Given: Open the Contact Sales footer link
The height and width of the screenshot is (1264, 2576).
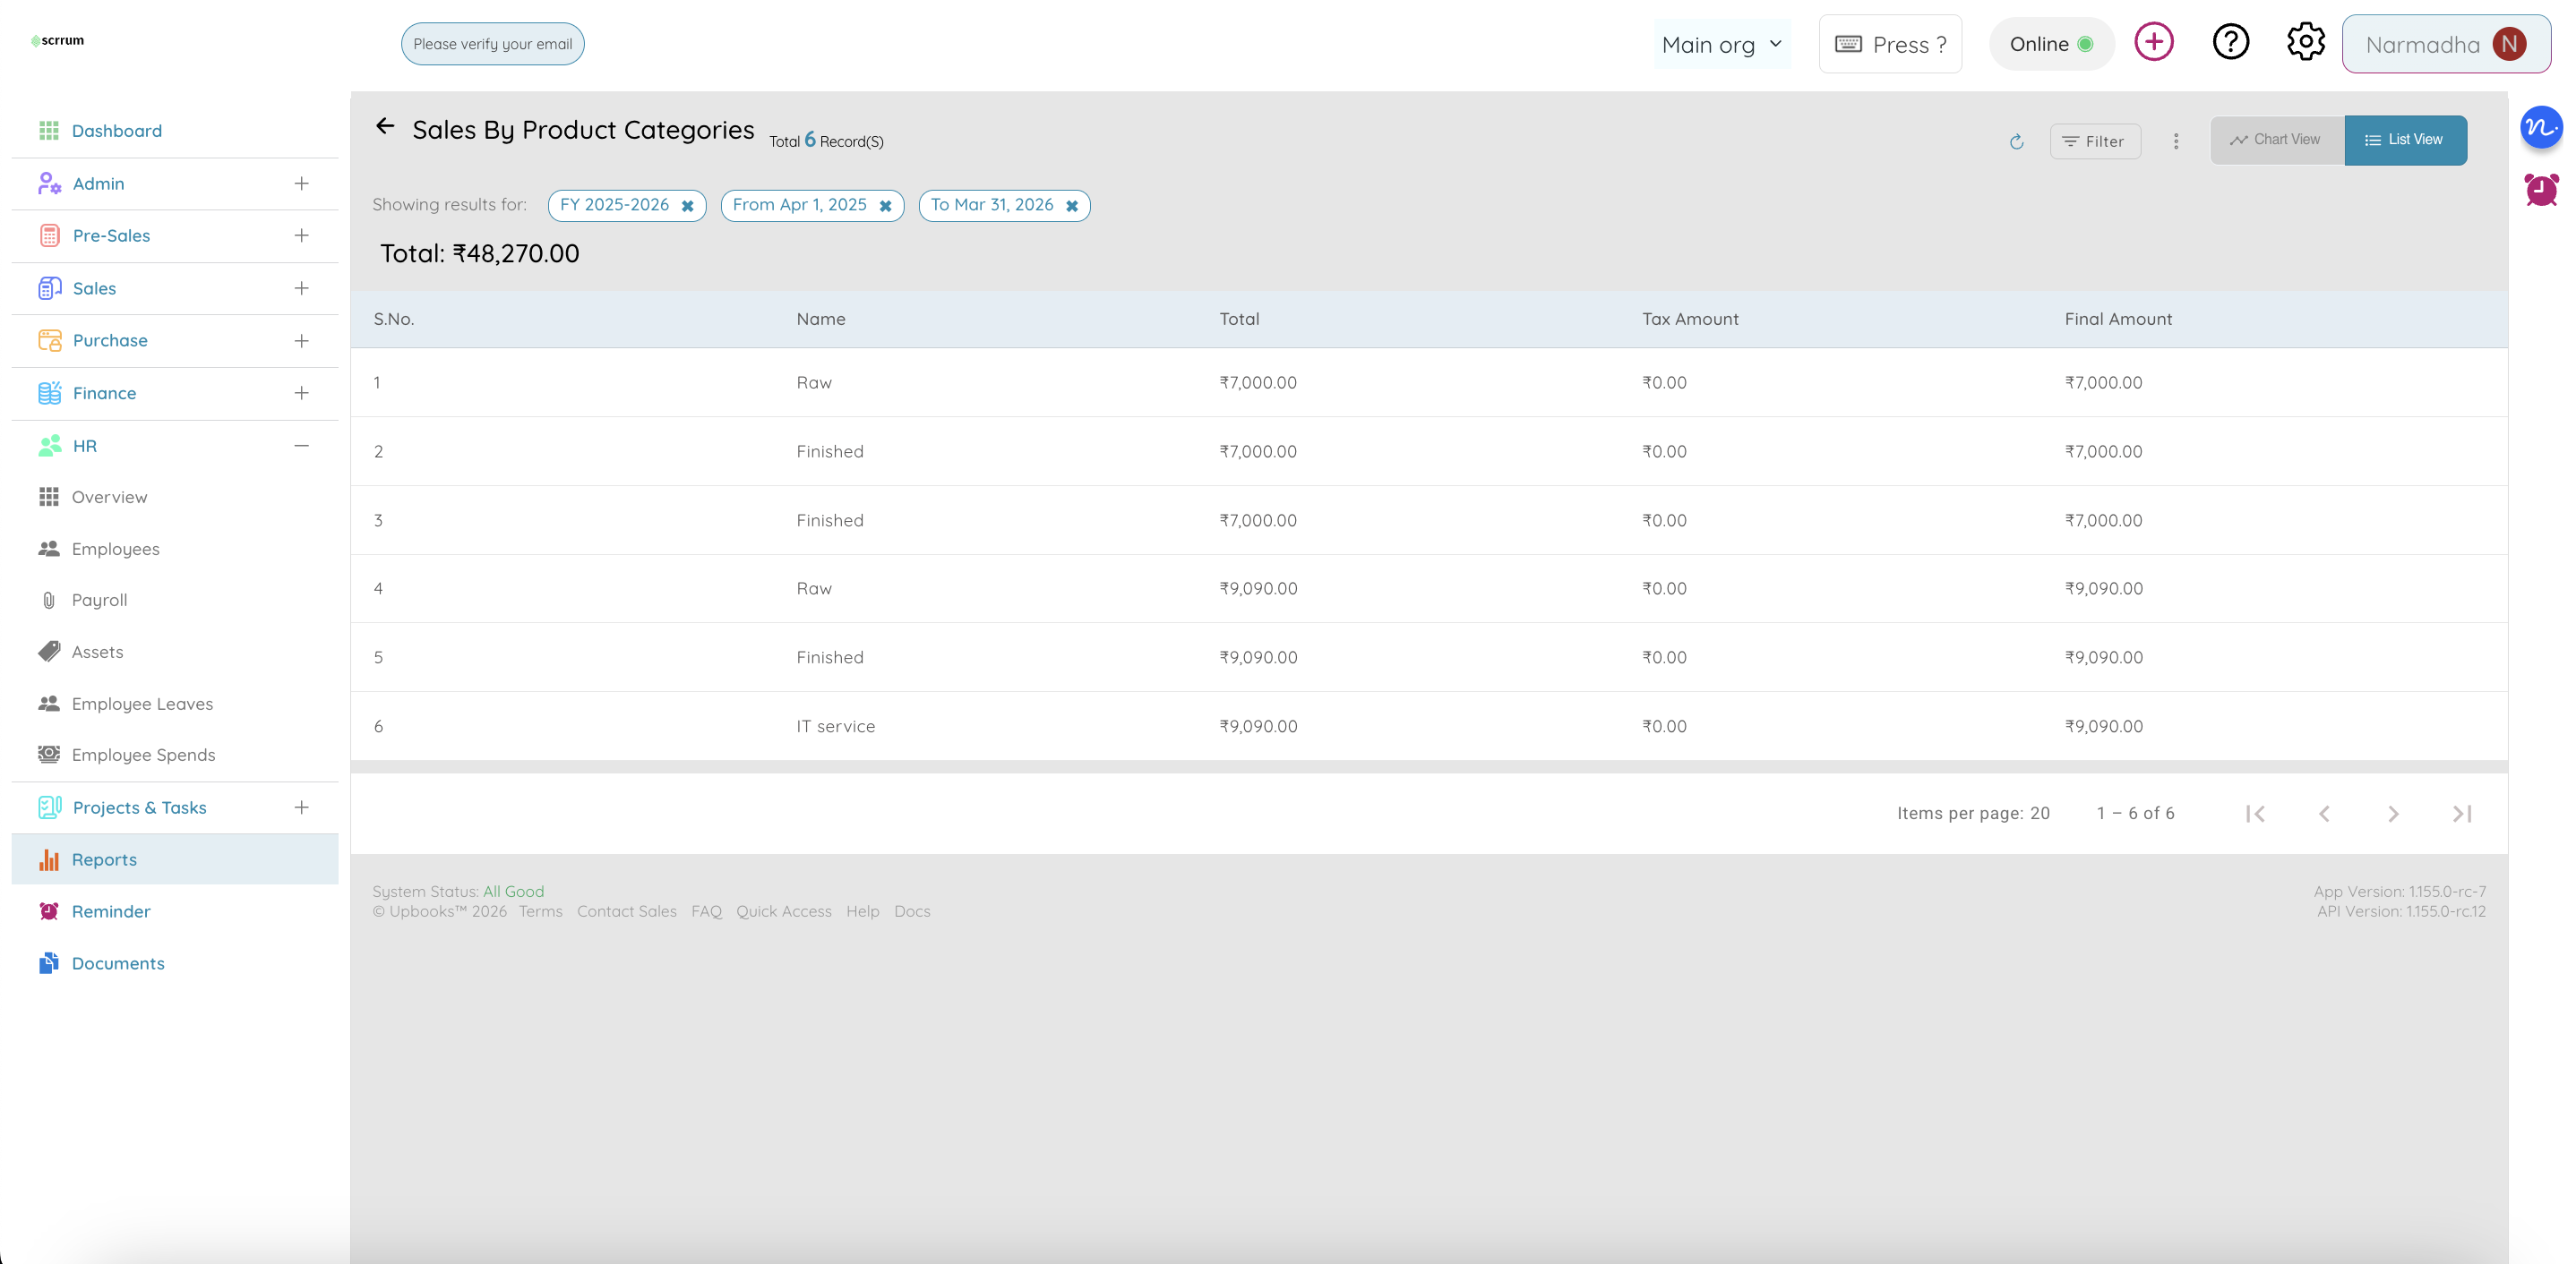Looking at the screenshot, I should pos(626,911).
